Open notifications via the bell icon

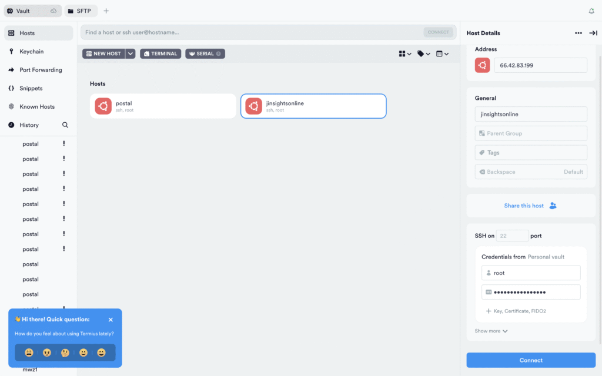[591, 11]
